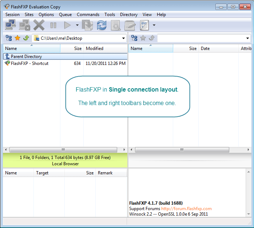Click the Local Browser status bar

pyautogui.click(x=65, y=160)
